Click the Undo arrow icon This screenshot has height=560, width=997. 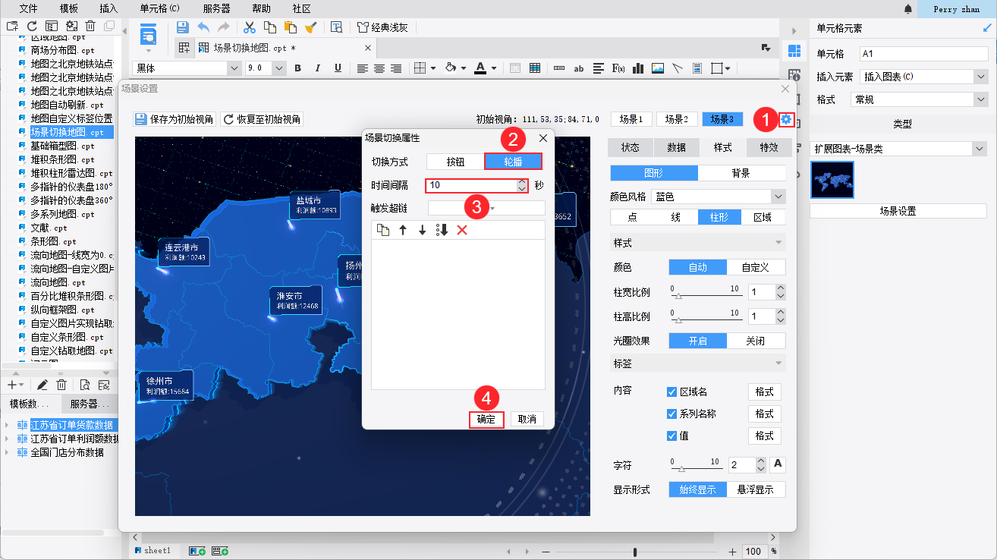tap(203, 27)
